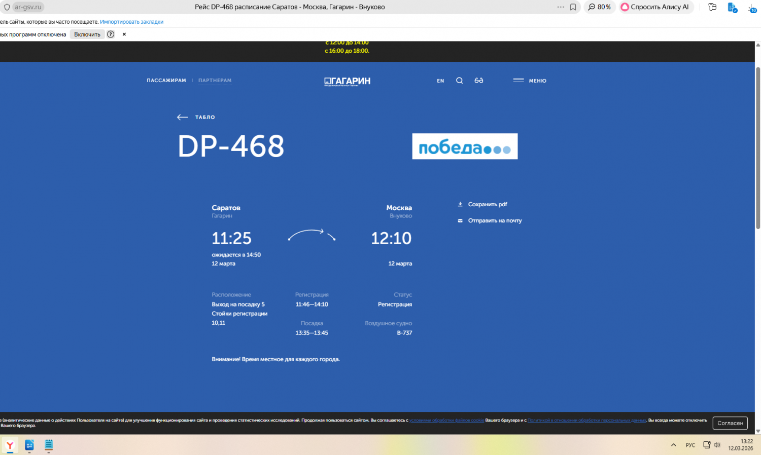Show hidden system tray icons chevron
761x455 pixels.
click(673, 445)
